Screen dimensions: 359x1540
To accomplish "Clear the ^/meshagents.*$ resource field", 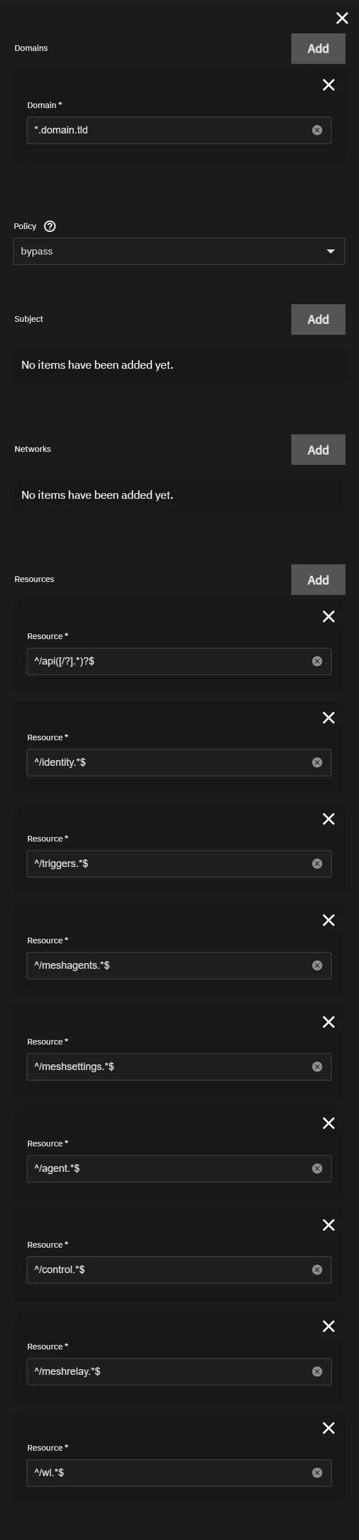I will click(x=317, y=965).
